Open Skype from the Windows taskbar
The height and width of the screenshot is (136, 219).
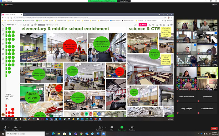pyautogui.click(x=70, y=134)
